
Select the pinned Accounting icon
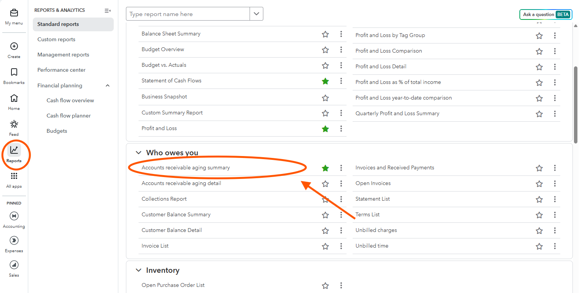(14, 216)
